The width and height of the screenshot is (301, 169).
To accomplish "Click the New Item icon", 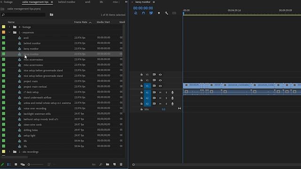I will tap(114, 164).
